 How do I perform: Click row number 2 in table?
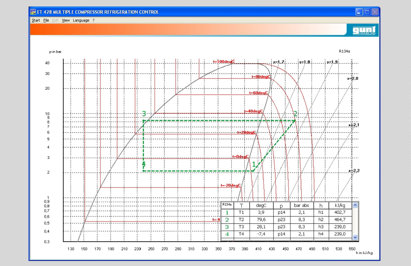[227, 220]
